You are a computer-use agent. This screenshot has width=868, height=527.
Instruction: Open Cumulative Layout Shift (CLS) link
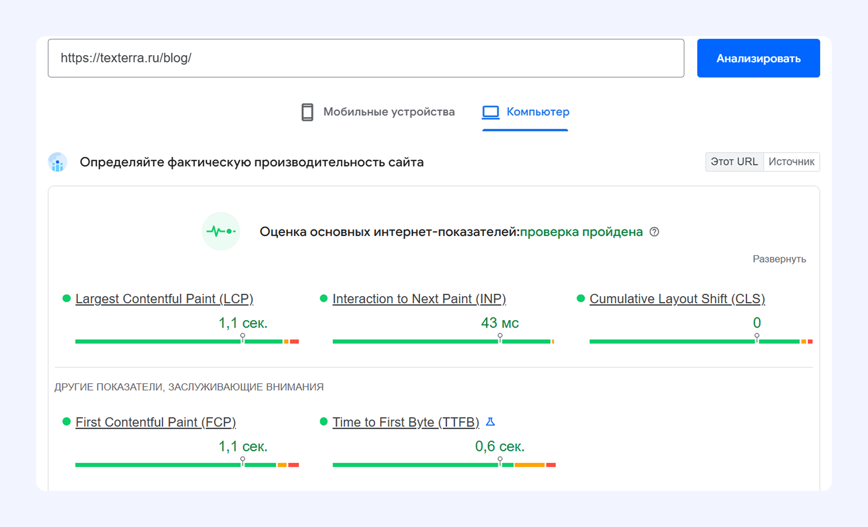pos(677,299)
